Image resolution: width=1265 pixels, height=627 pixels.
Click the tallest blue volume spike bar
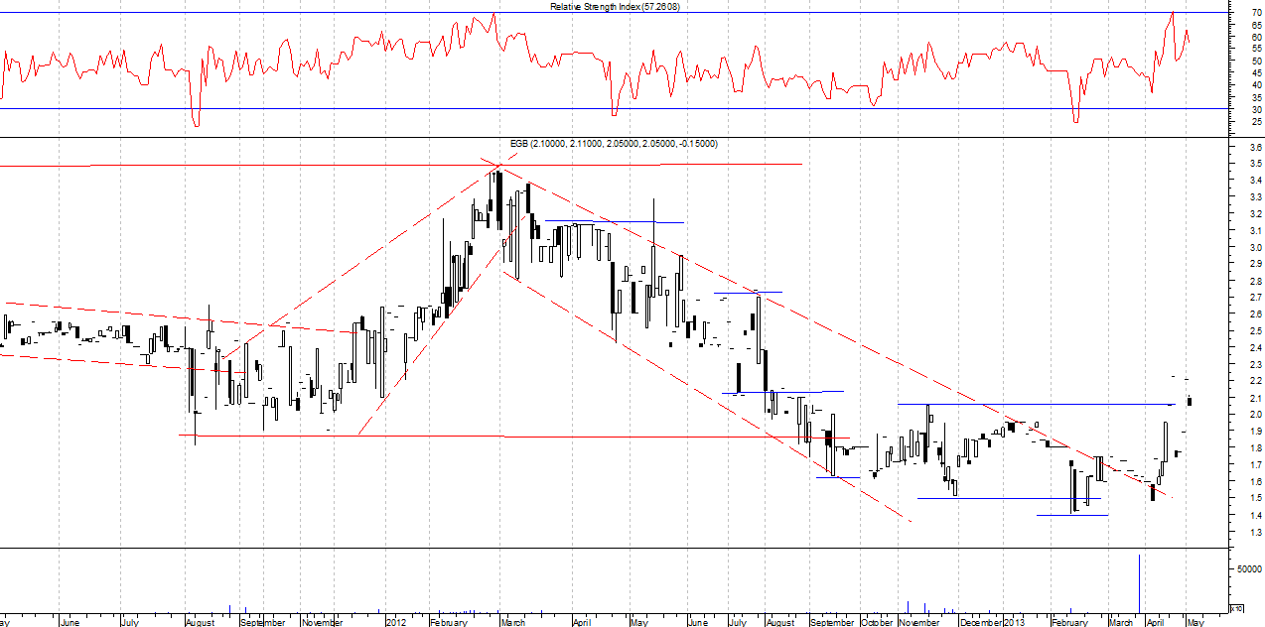[1139, 584]
